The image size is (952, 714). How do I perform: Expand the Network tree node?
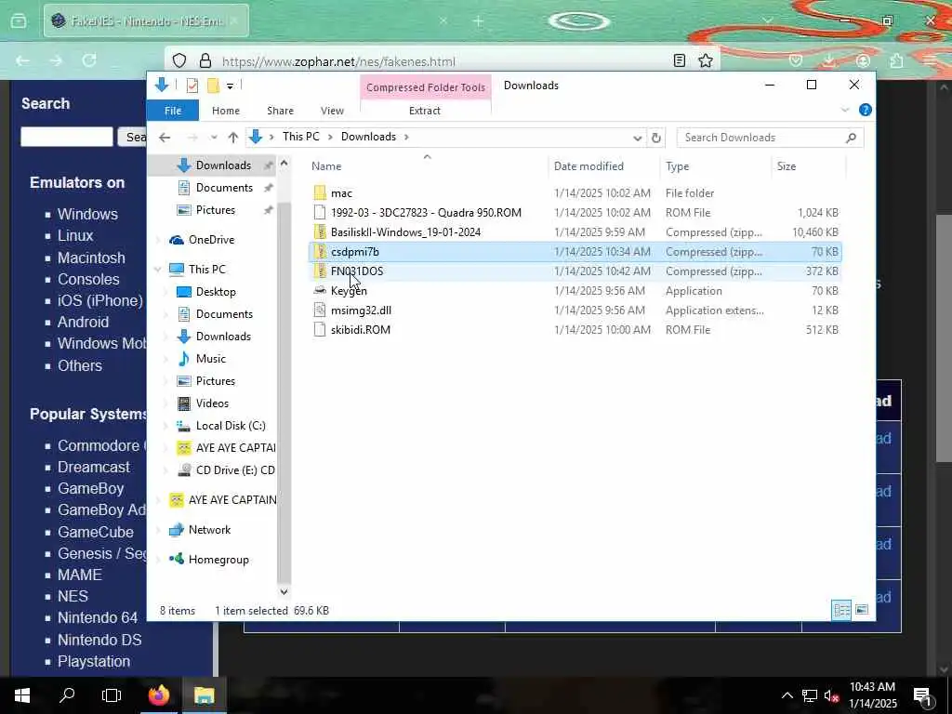coord(158,530)
